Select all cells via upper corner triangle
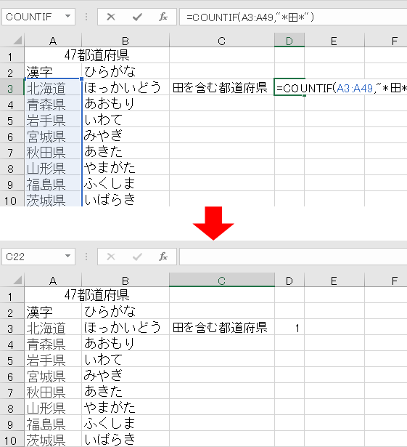The image size is (407, 447). point(17,40)
